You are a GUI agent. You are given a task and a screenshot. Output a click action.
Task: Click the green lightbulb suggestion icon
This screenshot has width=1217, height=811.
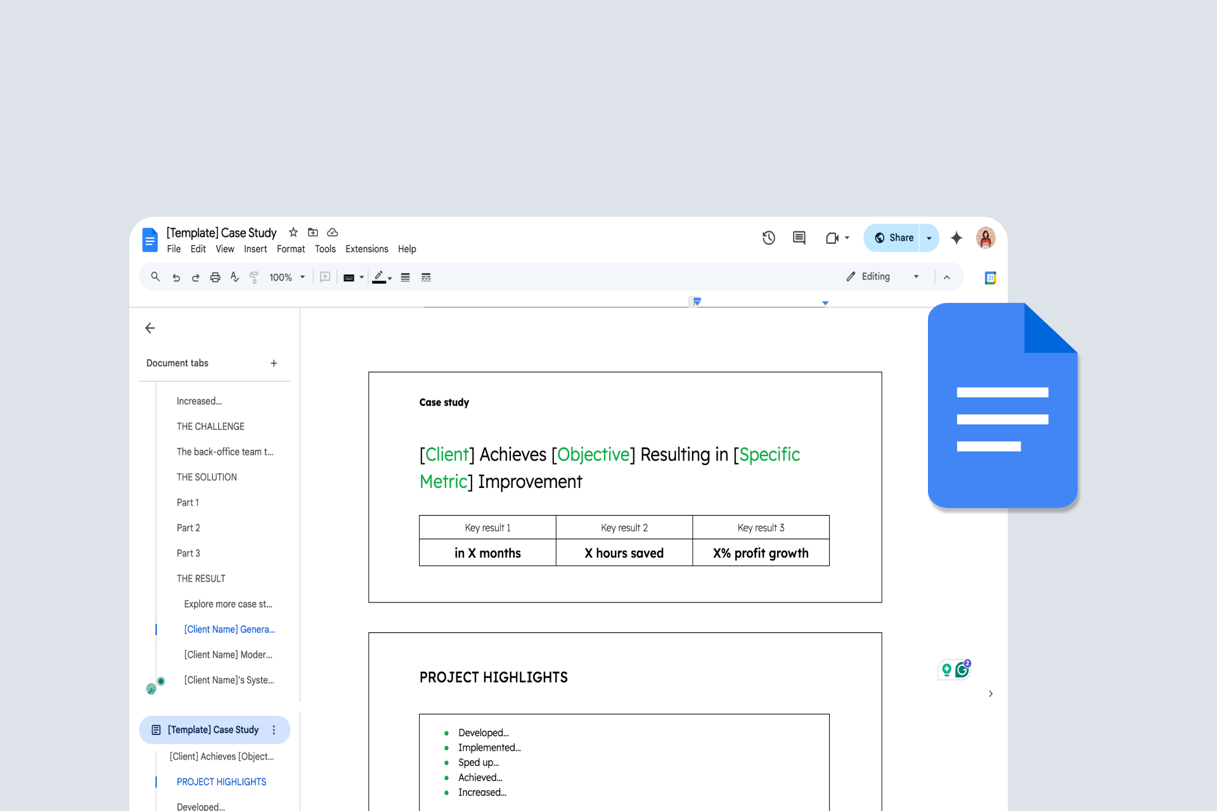(x=946, y=670)
